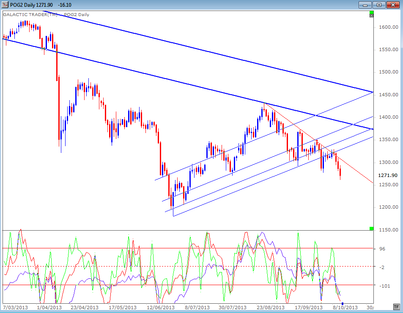Click the indicator level 96 label
403x313 pixels.
pyautogui.click(x=382, y=249)
